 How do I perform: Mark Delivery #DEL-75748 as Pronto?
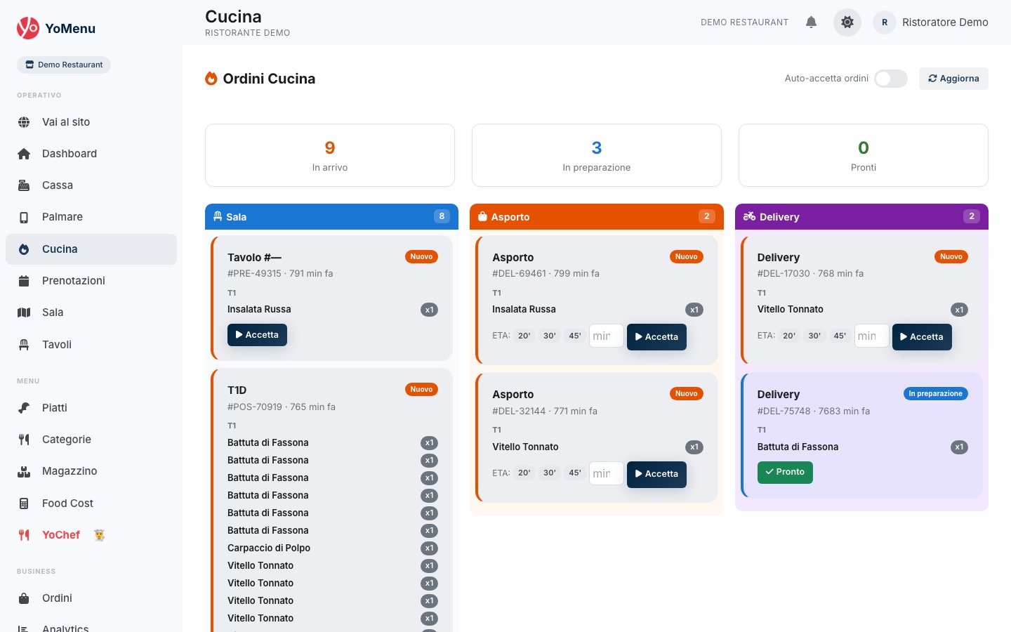point(785,472)
